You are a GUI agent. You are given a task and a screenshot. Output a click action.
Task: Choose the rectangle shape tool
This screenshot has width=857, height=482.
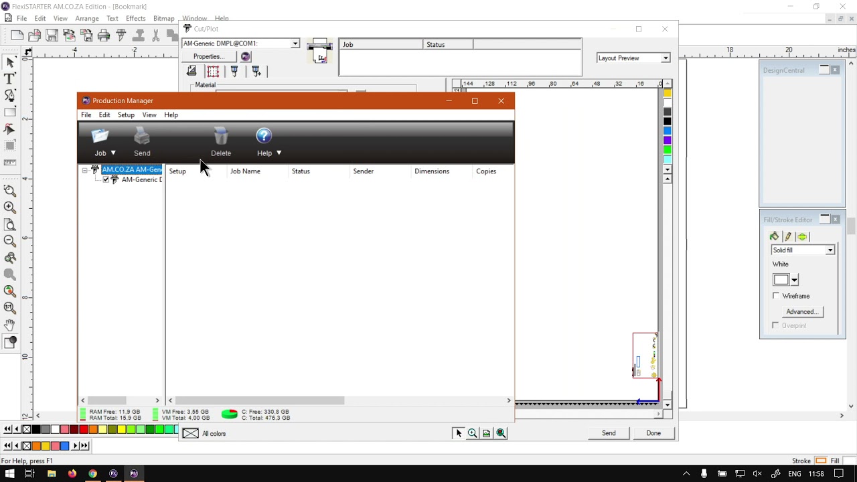pyautogui.click(x=10, y=112)
